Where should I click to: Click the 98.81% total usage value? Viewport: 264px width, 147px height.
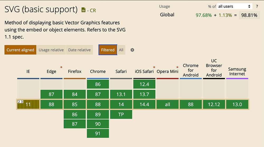[249, 15]
